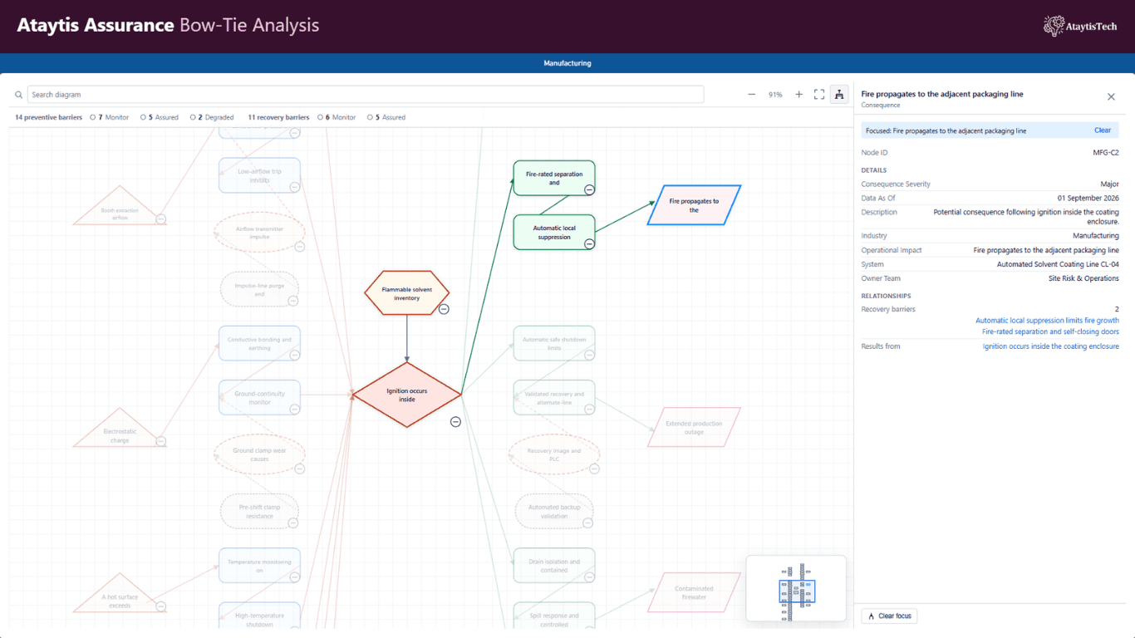Toggle the 5 Assured preventive filter
The width and height of the screenshot is (1135, 638).
tap(160, 117)
